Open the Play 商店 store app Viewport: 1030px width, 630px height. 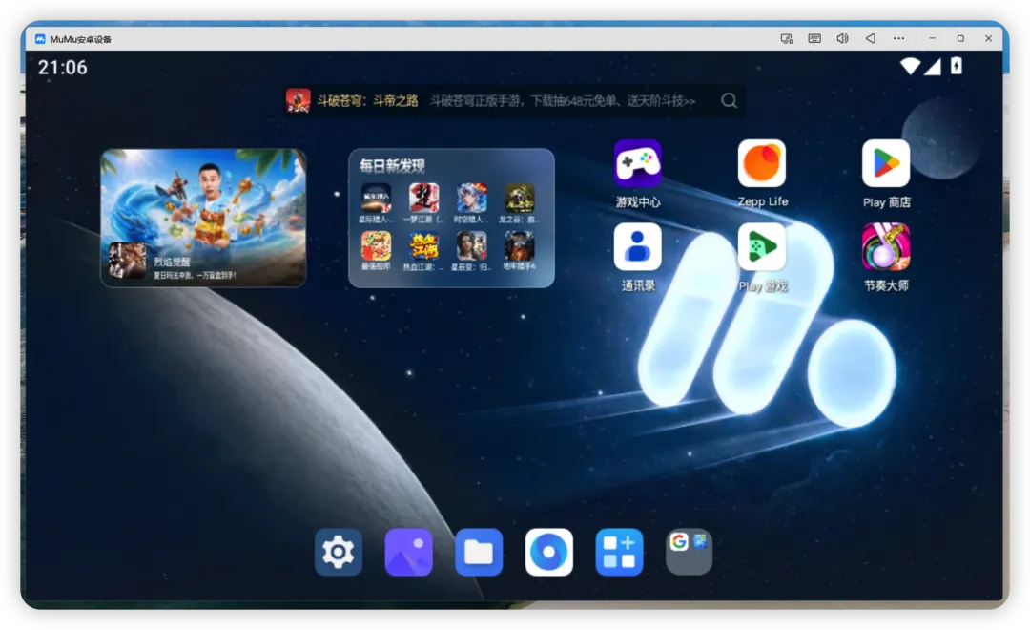tap(885, 164)
